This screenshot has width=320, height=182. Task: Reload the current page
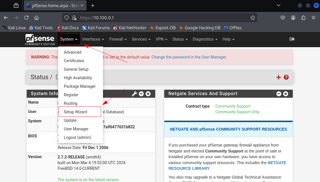click(x=26, y=18)
